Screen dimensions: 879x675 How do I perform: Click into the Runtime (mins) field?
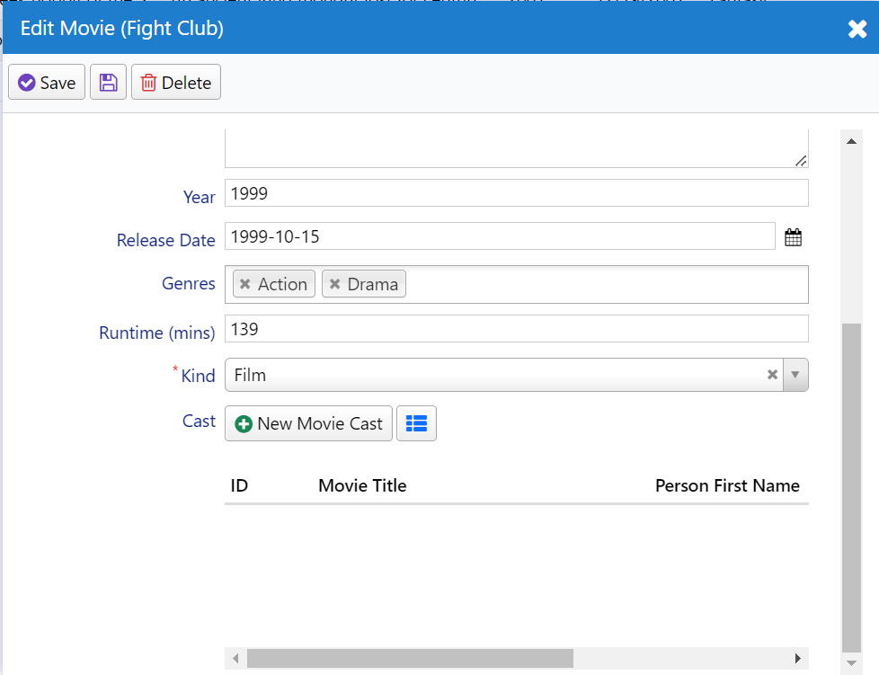click(x=516, y=329)
